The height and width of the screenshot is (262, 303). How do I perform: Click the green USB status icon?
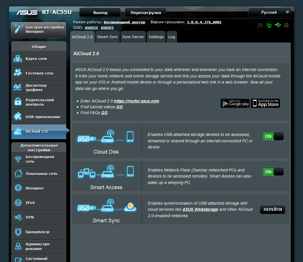[x=278, y=25]
